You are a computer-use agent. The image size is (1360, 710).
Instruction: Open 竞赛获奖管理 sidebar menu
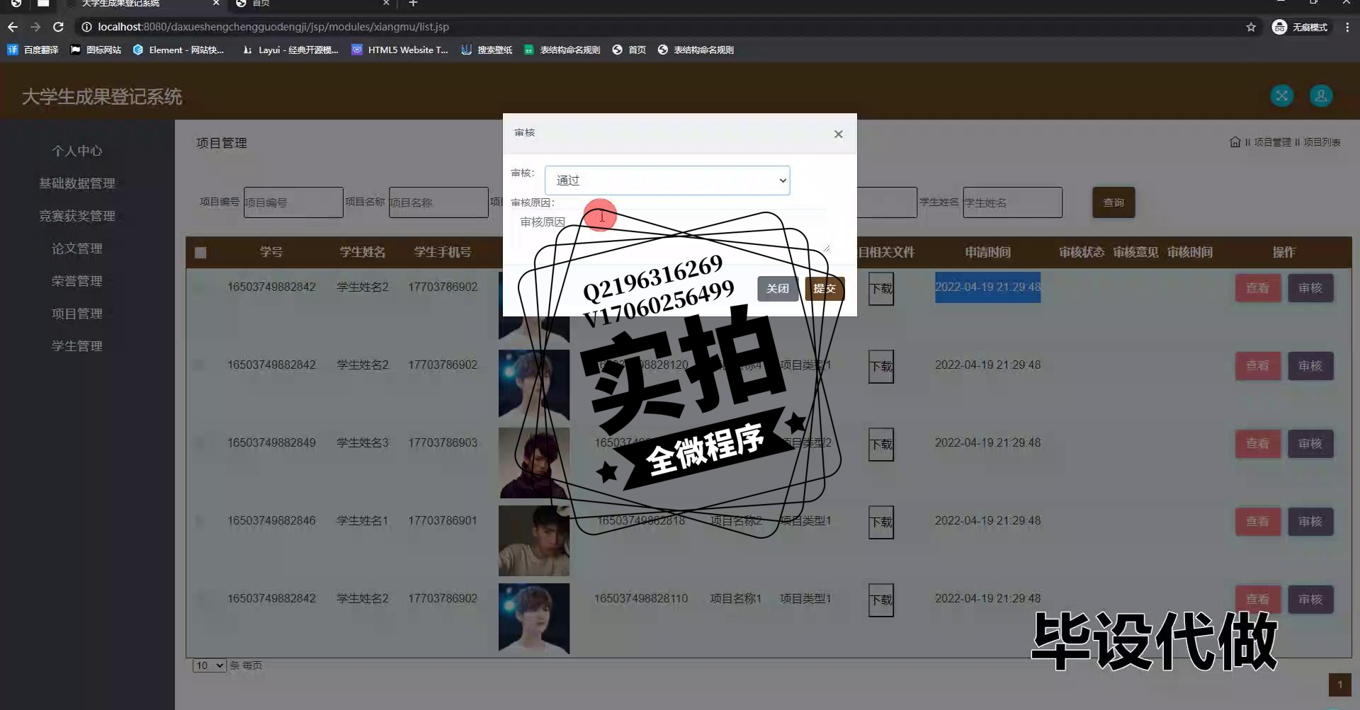(x=77, y=216)
